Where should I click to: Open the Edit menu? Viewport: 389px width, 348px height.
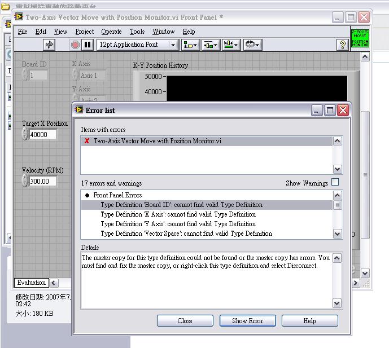[x=41, y=32]
